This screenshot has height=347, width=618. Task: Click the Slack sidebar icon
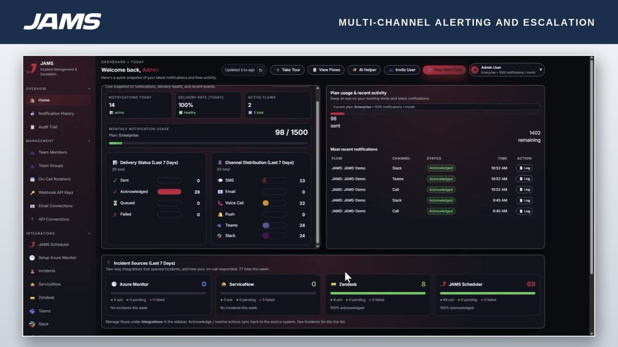pos(33,324)
